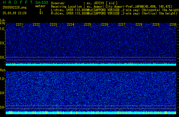Click the 'Ovserver' field label

58,3
